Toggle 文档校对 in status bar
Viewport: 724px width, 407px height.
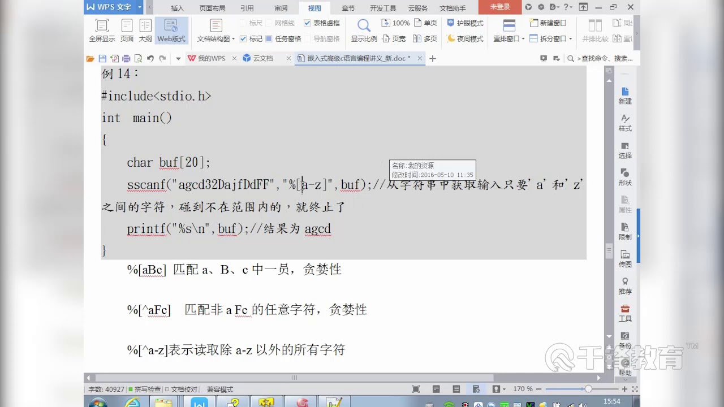[181, 389]
